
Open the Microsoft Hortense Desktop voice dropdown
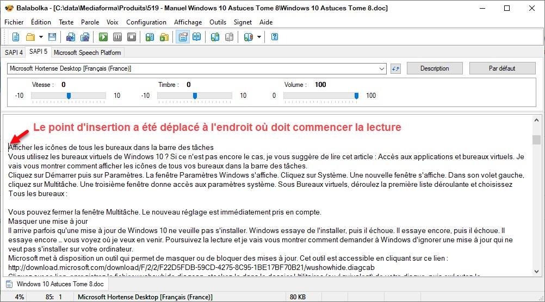pos(382,68)
